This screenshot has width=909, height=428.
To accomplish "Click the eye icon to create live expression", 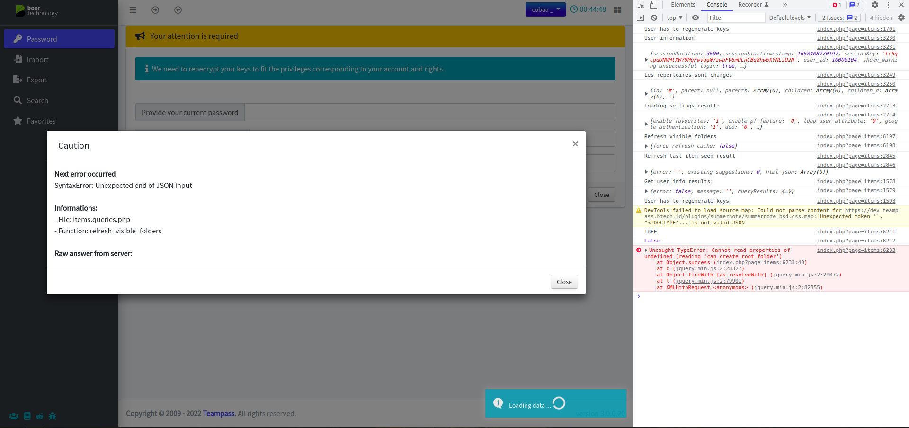I will (x=695, y=18).
